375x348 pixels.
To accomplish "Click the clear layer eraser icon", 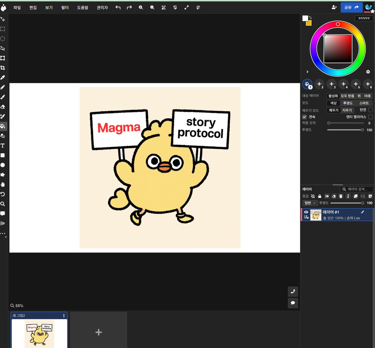I will click(334, 196).
